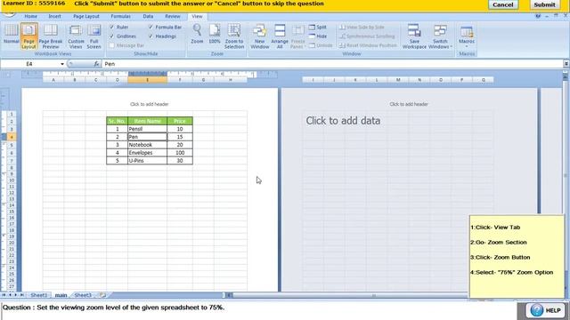Open Macros dropdown
This screenshot has height=320, width=570.
coord(467,36)
